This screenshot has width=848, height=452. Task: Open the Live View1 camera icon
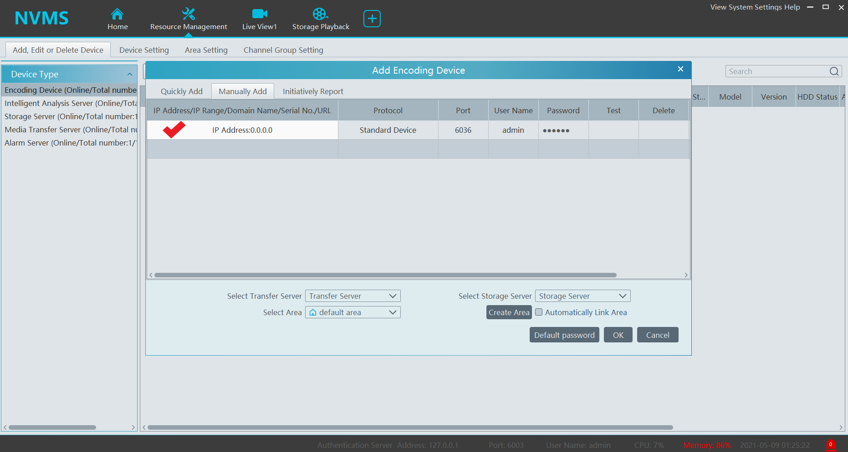click(260, 14)
